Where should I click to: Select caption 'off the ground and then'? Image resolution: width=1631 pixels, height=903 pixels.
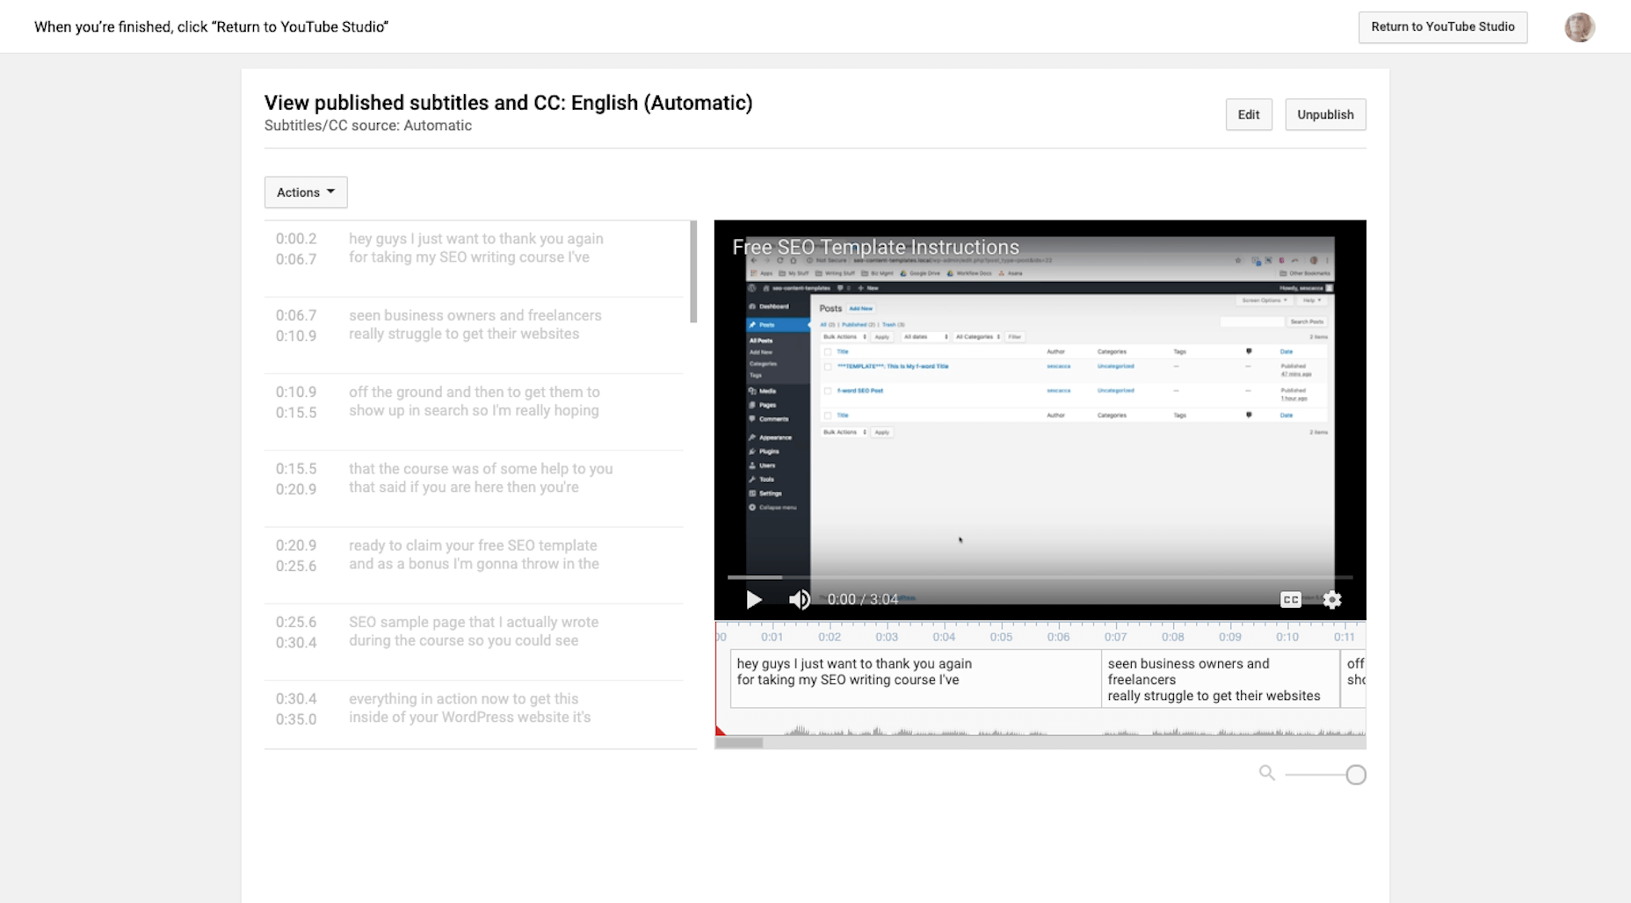[475, 412]
